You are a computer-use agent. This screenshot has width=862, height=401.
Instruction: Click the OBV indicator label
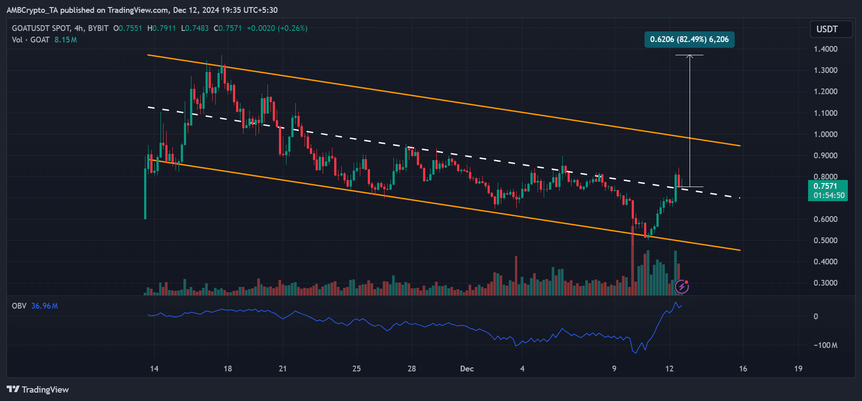click(19, 306)
